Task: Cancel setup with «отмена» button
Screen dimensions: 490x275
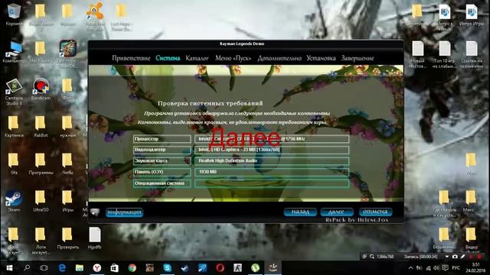Action: point(375,212)
